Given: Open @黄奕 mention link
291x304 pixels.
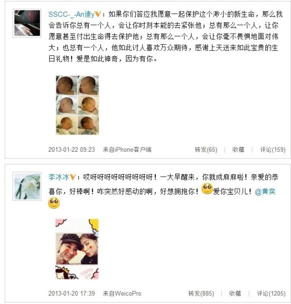Looking at the screenshot, I should pos(265,192).
